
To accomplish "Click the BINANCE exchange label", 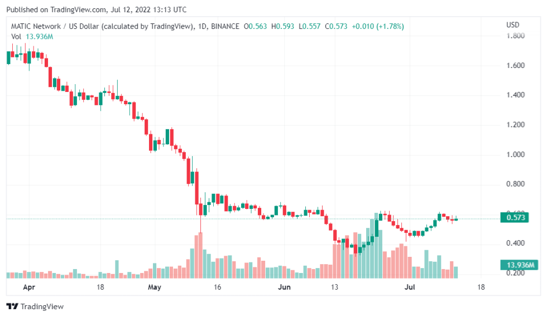I will [x=225, y=27].
